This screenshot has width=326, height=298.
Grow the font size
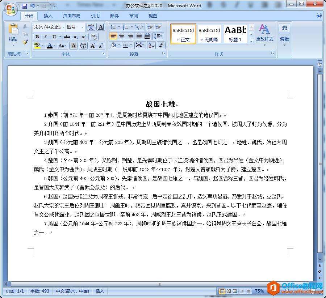point(93,46)
